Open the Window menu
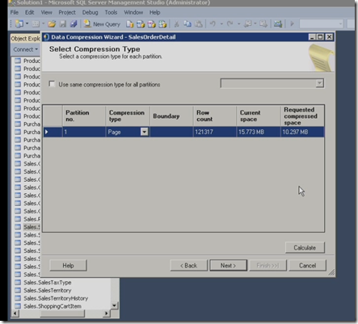358x324 pixels. (133, 12)
